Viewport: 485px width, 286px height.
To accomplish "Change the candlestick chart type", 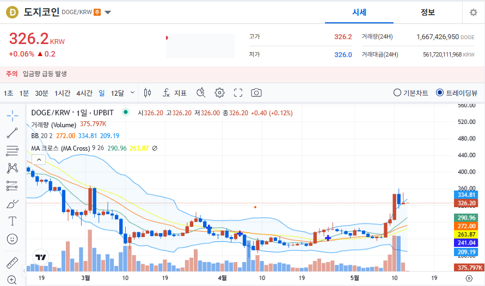I will click(148, 92).
